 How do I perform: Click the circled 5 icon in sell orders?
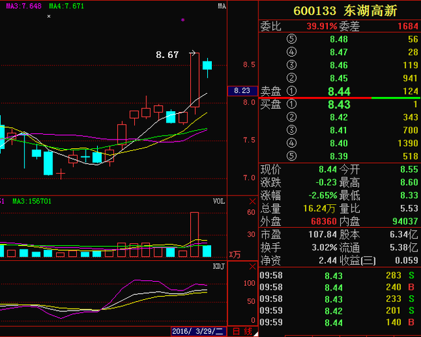click(291, 39)
